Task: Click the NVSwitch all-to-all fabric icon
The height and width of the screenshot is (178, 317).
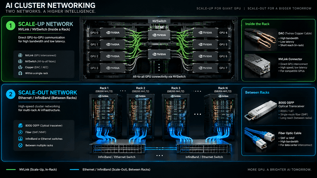Action: pos(20,61)
